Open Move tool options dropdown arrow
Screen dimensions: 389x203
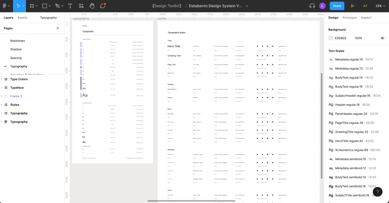click(x=24, y=6)
